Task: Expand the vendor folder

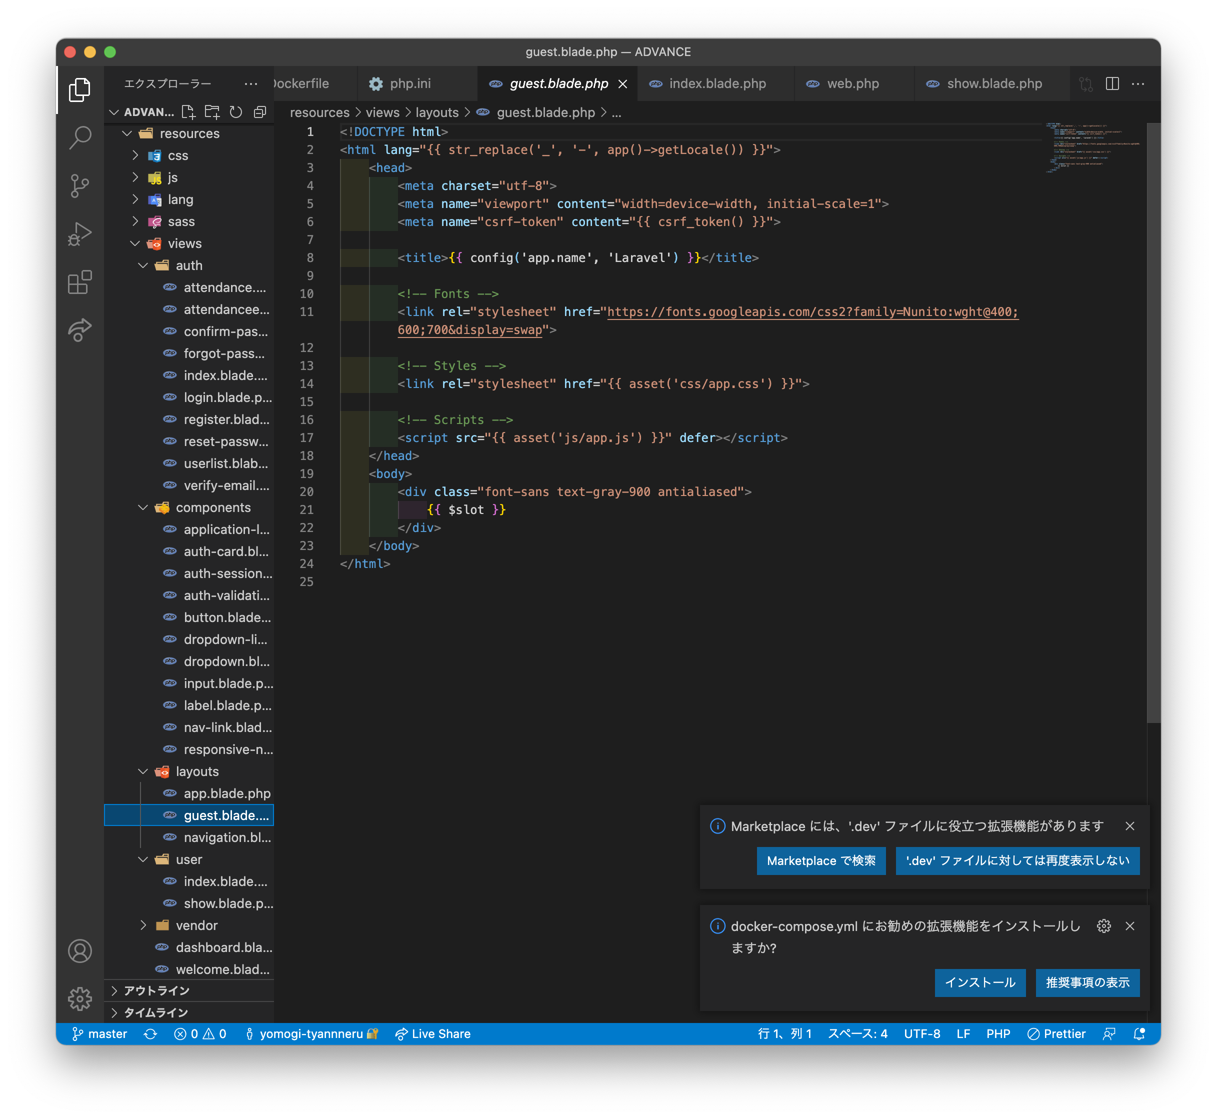Action: 196,925
